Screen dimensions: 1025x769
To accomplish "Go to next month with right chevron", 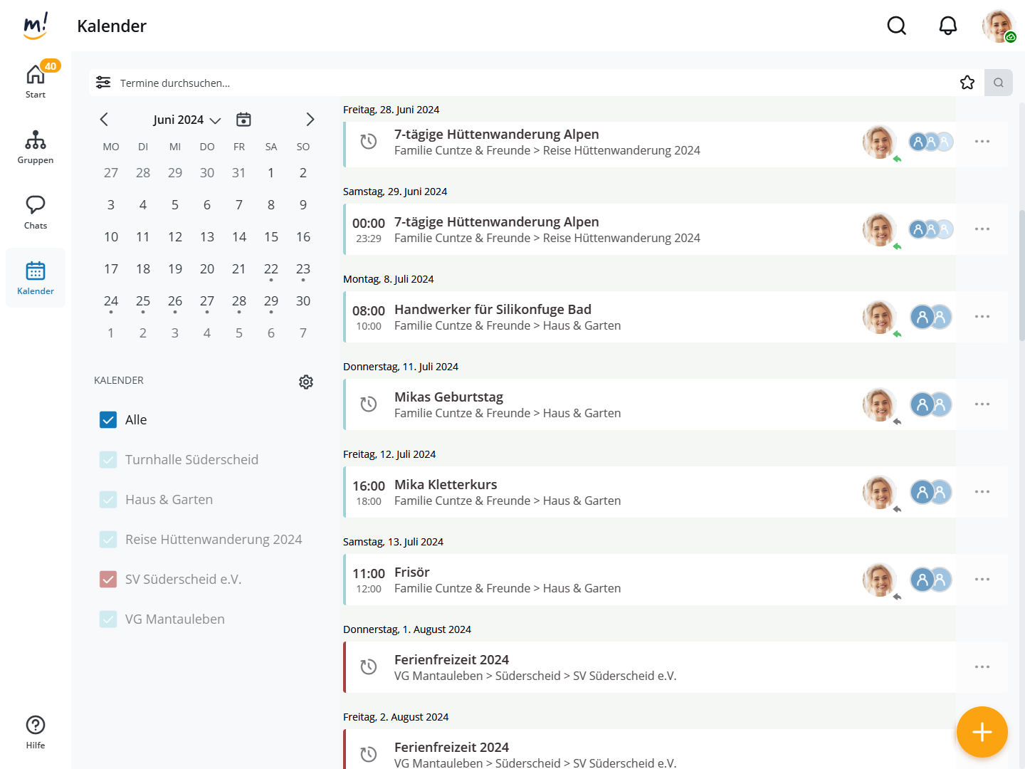I will (x=310, y=120).
